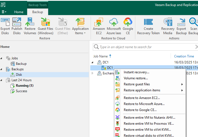Click the Publish Disks ribbon icon
198x137 pixels.
[x=17, y=26]
